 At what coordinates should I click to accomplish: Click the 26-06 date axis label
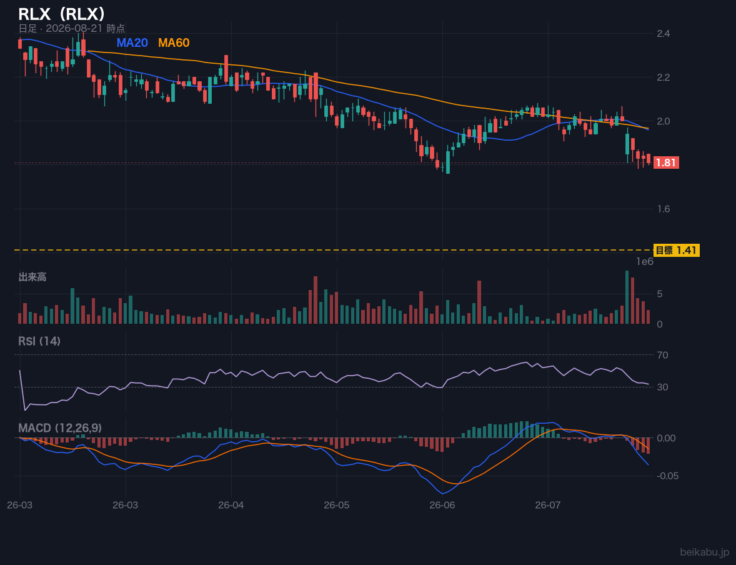pyautogui.click(x=442, y=506)
